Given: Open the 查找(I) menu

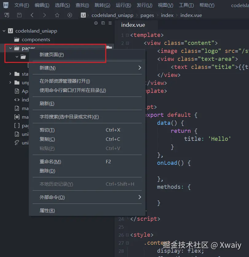Looking at the screenshot, I should tap(82, 5).
